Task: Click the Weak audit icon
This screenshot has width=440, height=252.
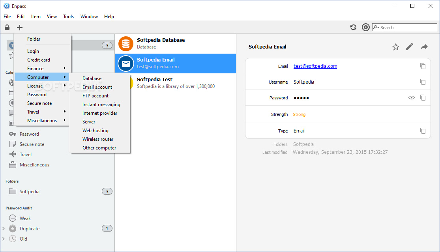Action: [13, 218]
